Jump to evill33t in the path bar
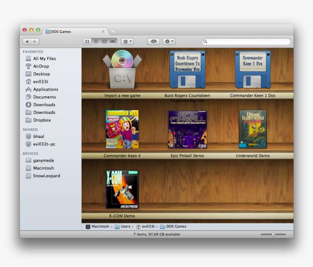Image resolution: width=313 pixels, height=267 pixels. [x=145, y=227]
